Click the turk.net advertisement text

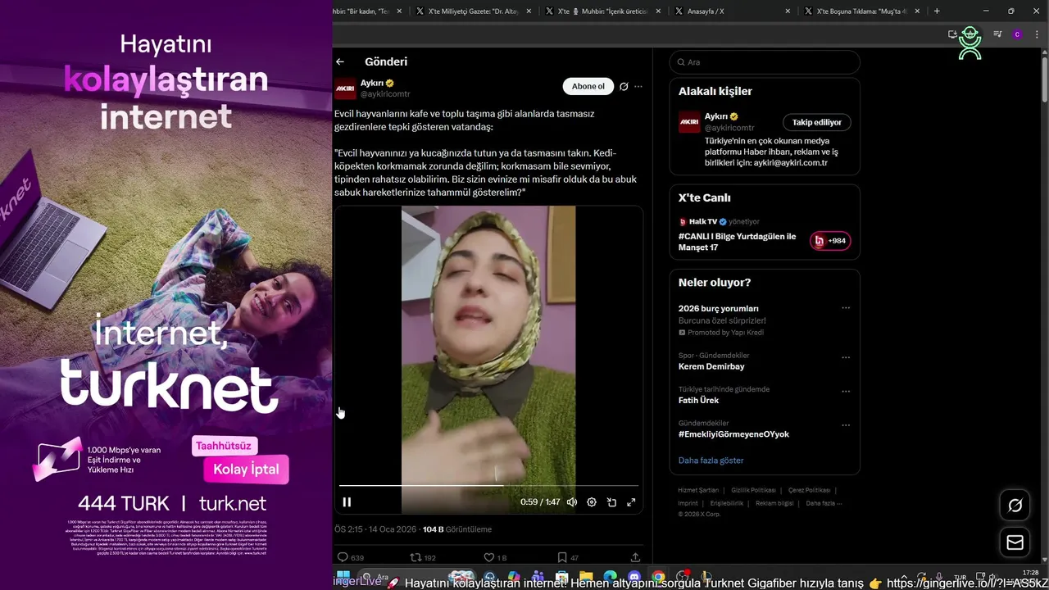tap(233, 503)
